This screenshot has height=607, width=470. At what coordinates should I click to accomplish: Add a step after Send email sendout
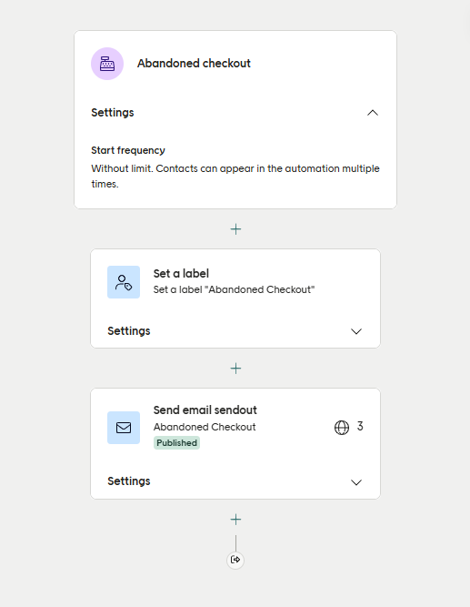[x=235, y=519]
